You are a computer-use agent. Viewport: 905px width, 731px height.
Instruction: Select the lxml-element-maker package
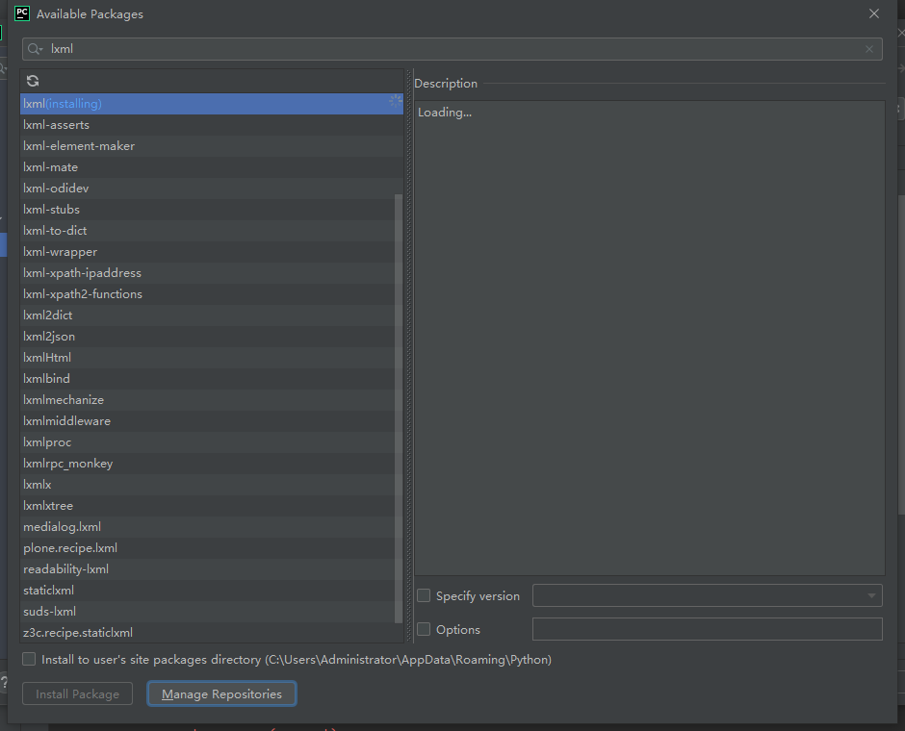pyautogui.click(x=212, y=146)
